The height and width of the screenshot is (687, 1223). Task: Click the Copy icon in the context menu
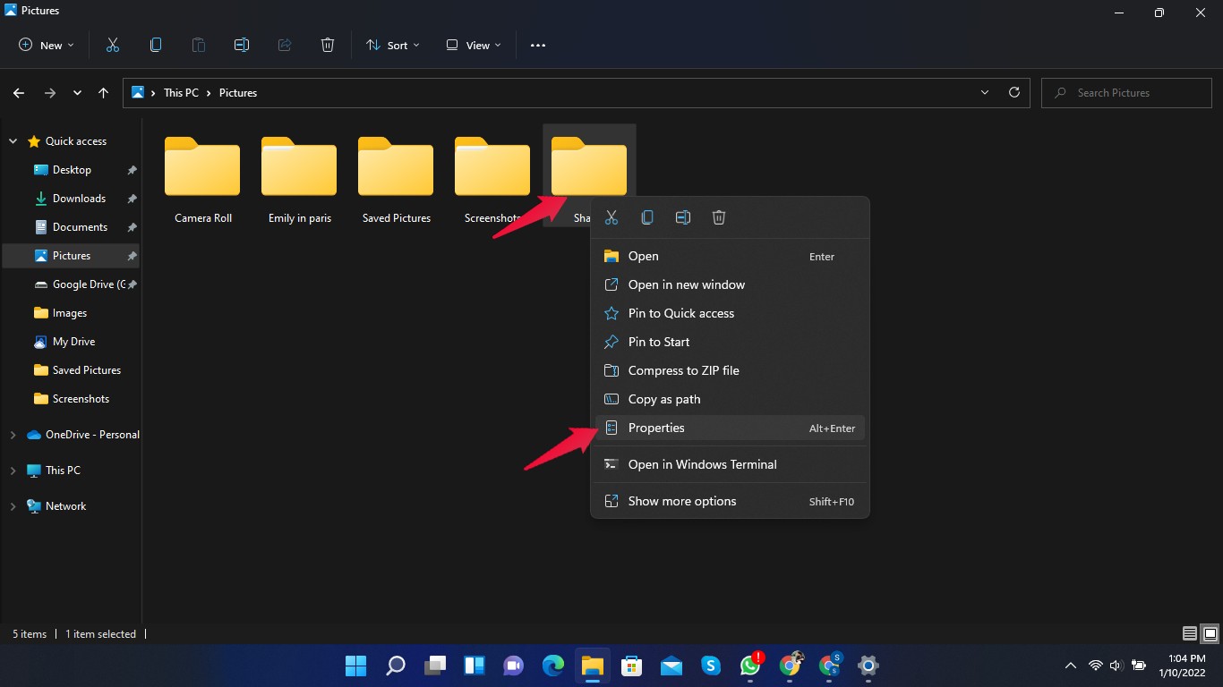click(x=647, y=217)
